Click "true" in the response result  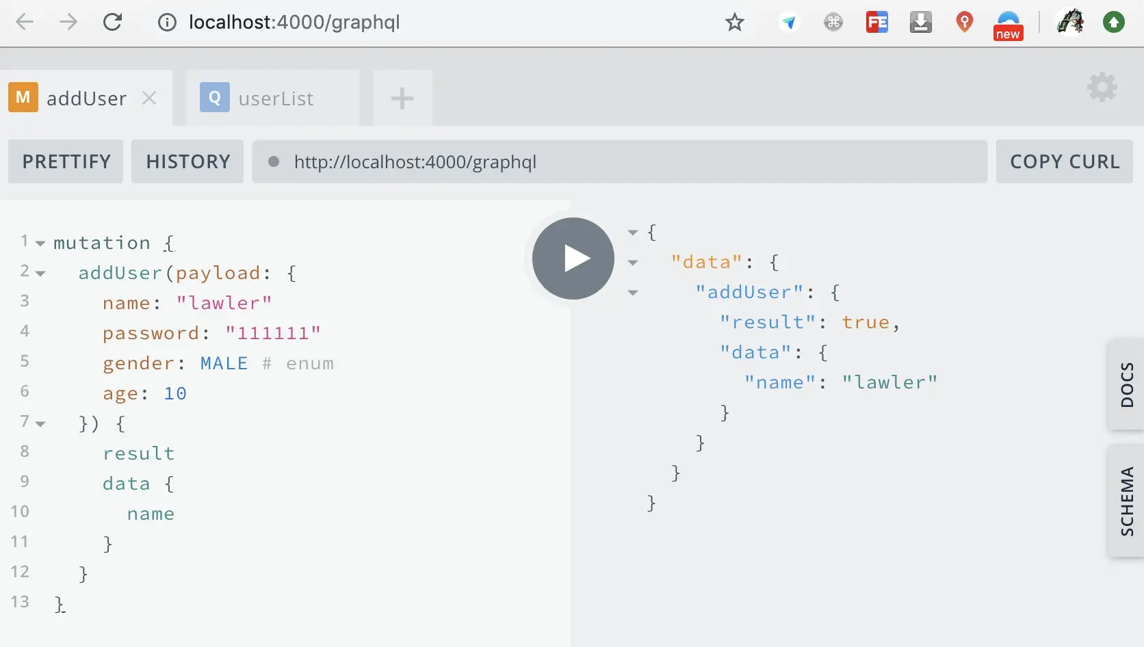(x=866, y=322)
